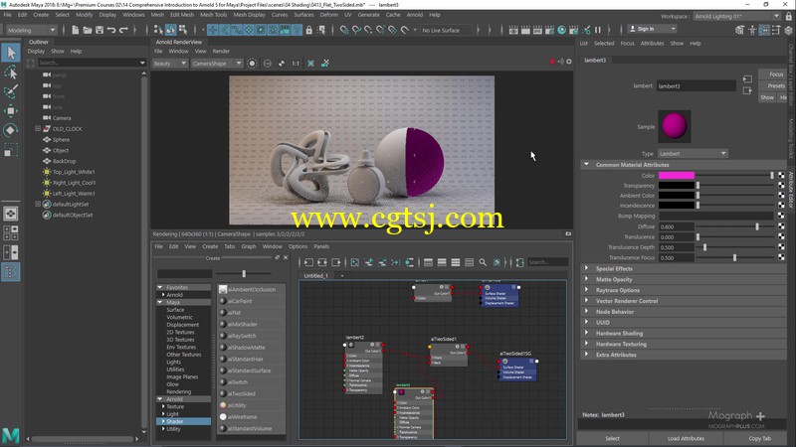This screenshot has height=447, width=796.
Task: Open the magenta Color swatch
Action: 677,176
